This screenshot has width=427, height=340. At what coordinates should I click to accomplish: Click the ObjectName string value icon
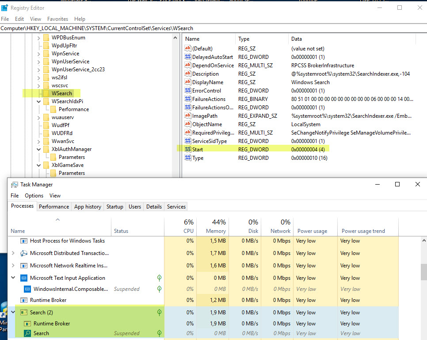tap(187, 124)
